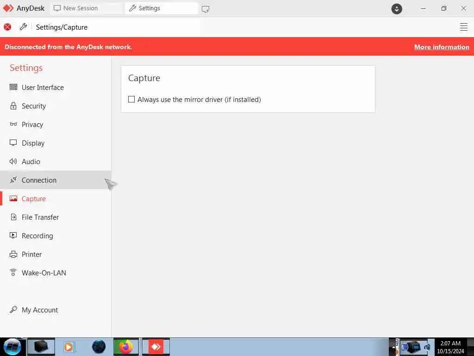The image size is (474, 356).
Task: Open My Account settings
Action: 56,310
